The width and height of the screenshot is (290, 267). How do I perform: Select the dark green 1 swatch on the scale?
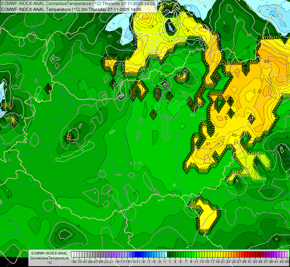[x=169, y=255]
